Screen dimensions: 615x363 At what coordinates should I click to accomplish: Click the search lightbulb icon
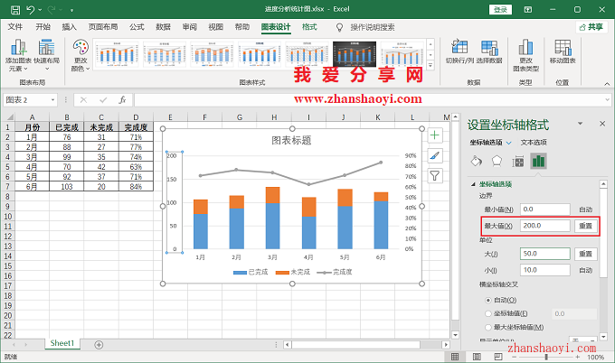[340, 27]
